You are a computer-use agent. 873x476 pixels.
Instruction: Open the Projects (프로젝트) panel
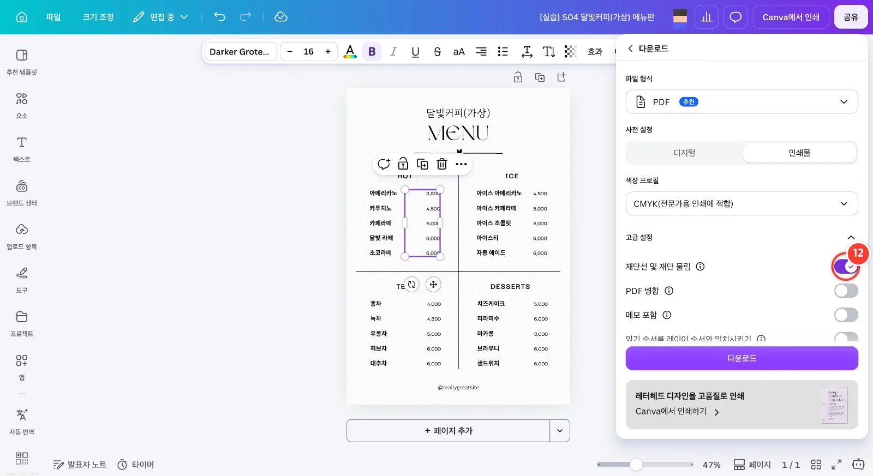point(22,324)
